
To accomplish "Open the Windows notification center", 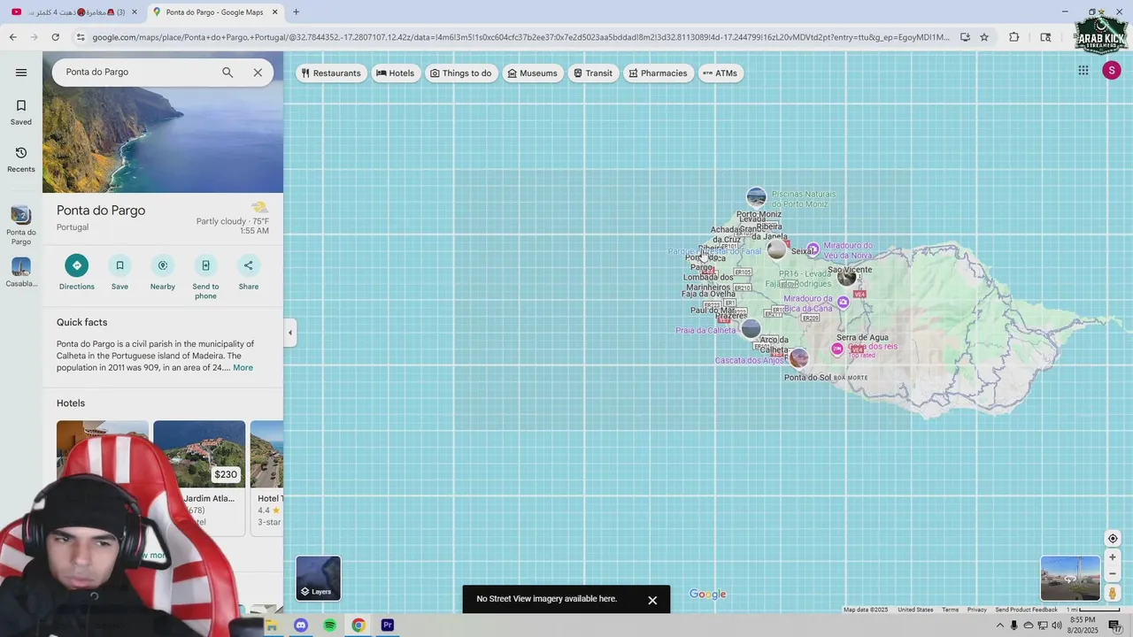I will coord(1114,625).
